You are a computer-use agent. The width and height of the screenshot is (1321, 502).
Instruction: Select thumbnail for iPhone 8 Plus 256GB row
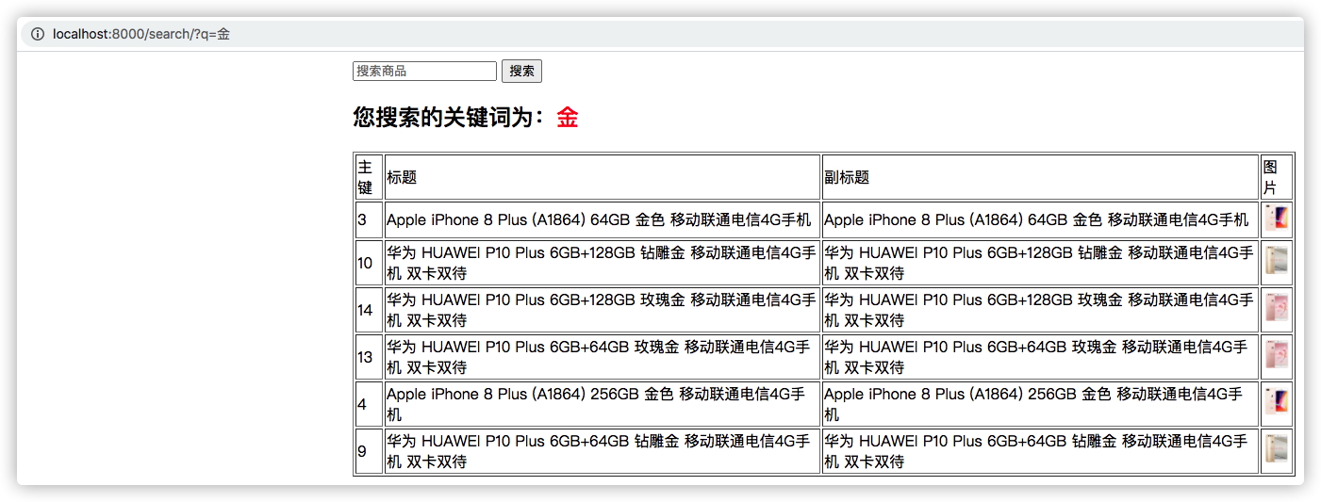(1277, 404)
